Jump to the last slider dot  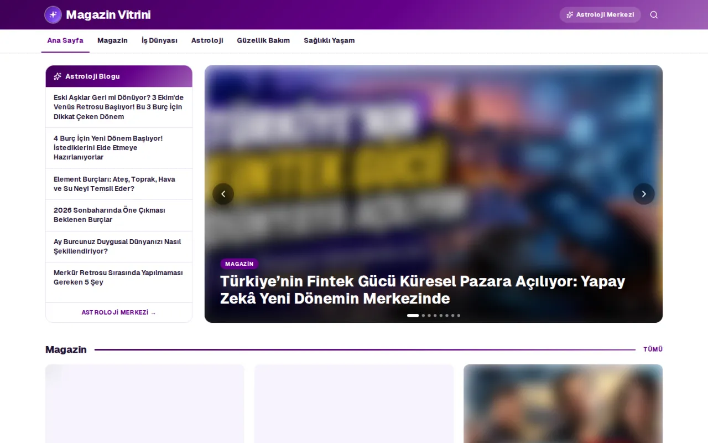click(459, 316)
